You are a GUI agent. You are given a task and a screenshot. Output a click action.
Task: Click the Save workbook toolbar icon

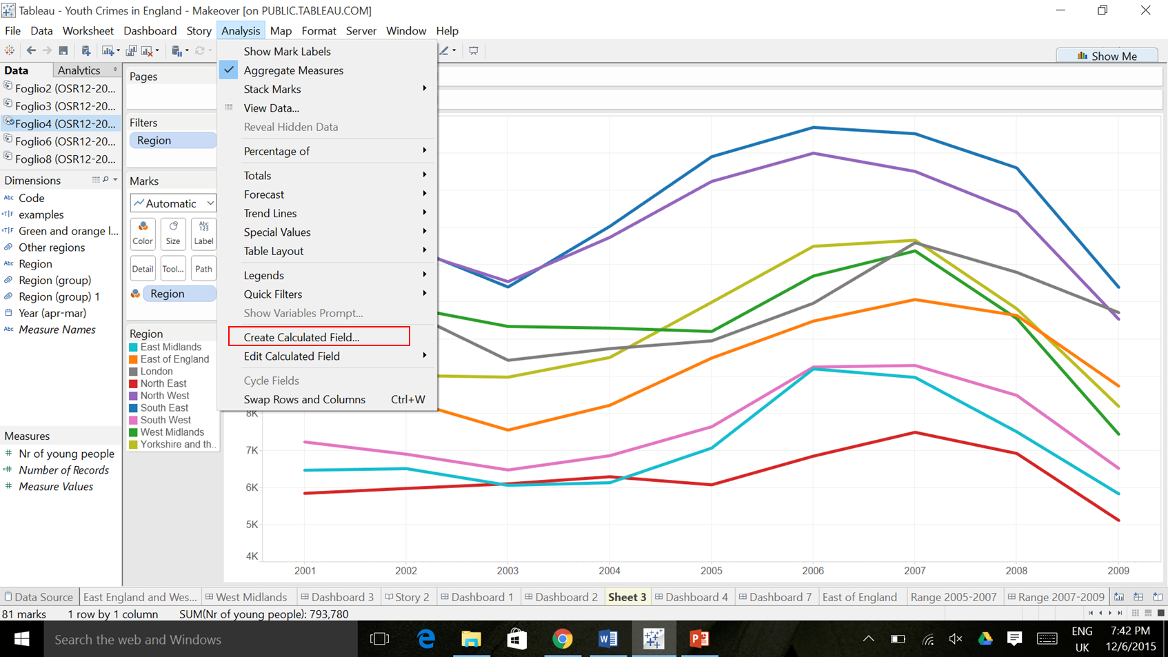(63, 50)
